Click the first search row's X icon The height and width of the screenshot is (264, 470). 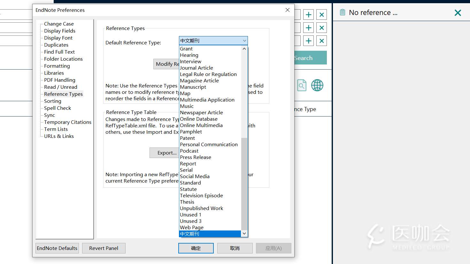[x=322, y=15]
